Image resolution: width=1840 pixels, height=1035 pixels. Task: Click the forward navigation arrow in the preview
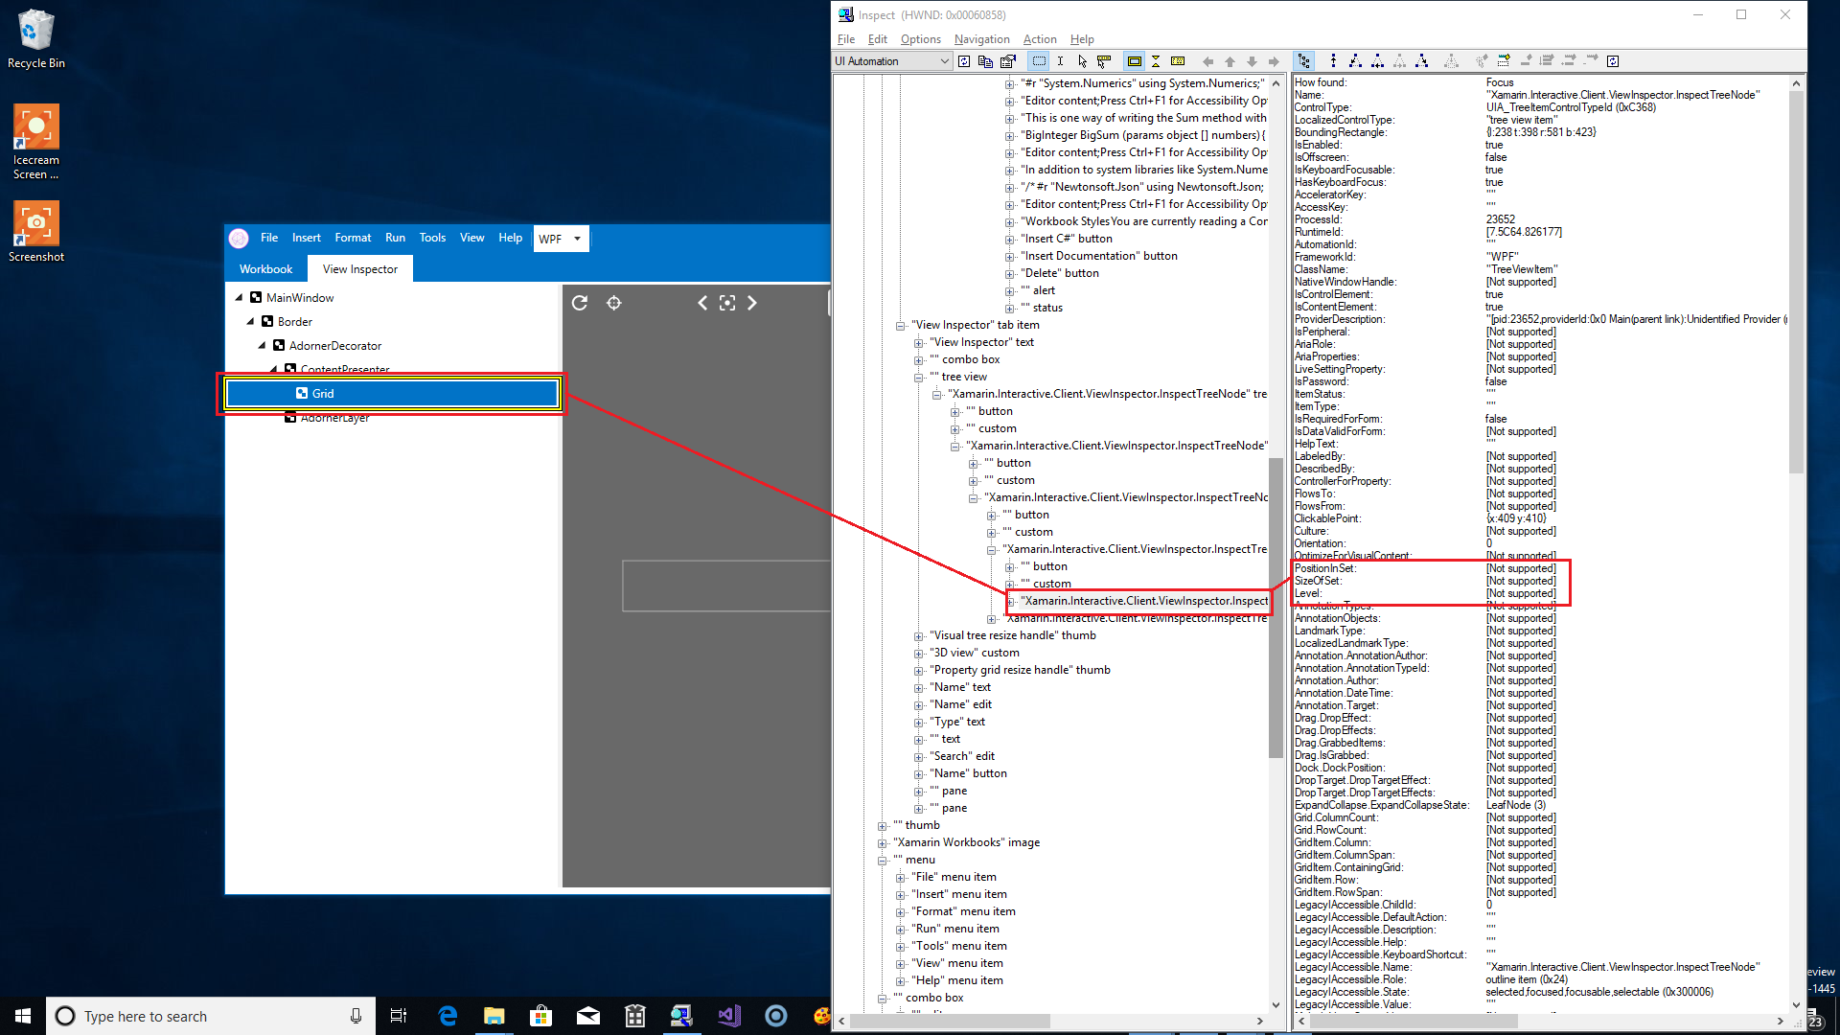coord(753,303)
